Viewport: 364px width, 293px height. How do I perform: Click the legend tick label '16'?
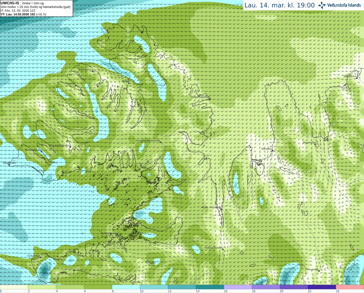click(x=226, y=291)
